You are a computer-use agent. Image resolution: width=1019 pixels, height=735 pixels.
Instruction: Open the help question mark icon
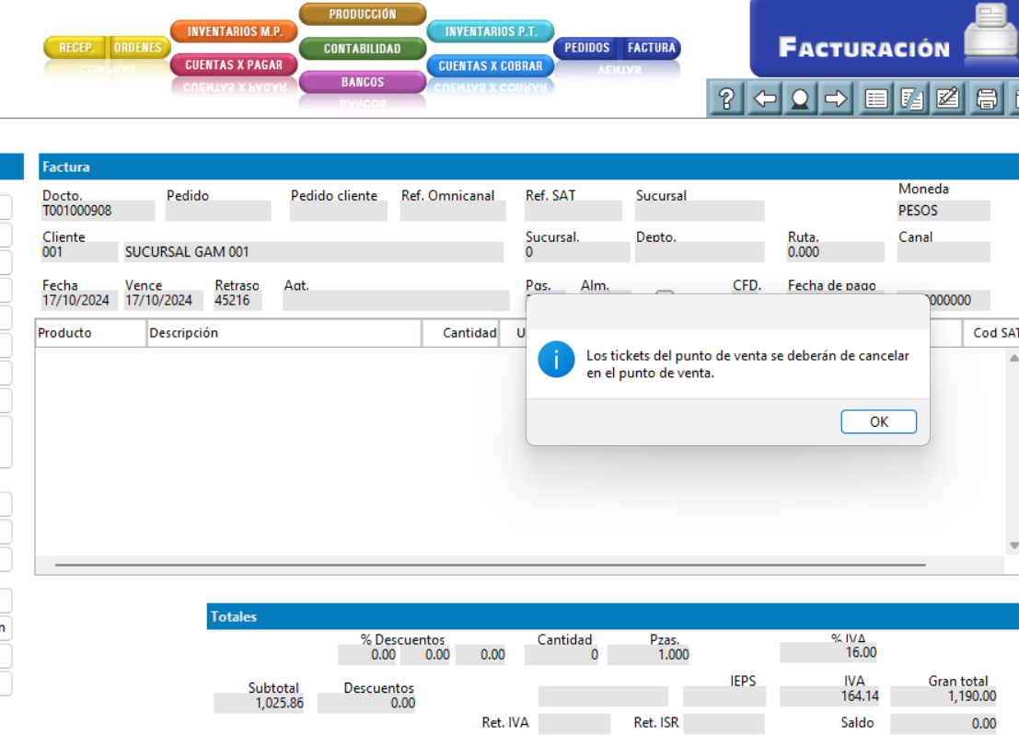click(726, 98)
